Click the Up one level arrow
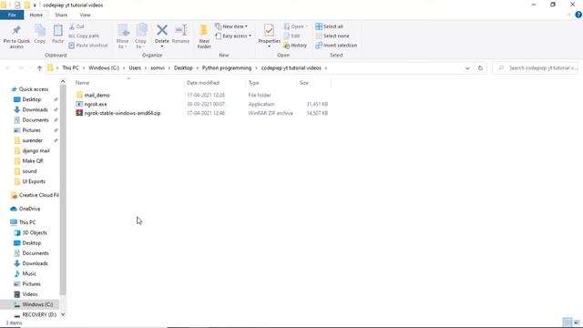583x328 pixels. click(39, 68)
